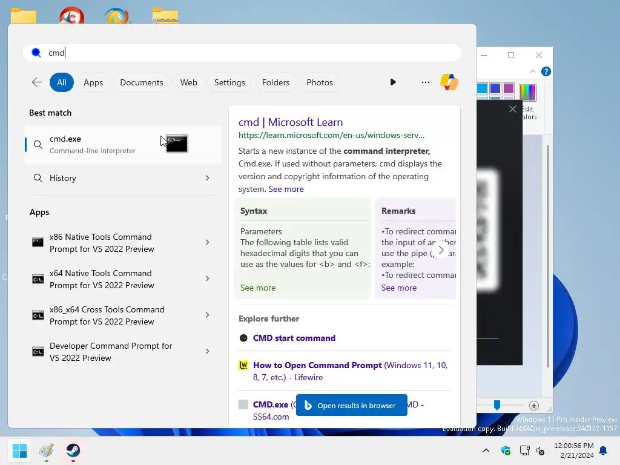Go back with the search panel arrow

pyautogui.click(x=37, y=82)
